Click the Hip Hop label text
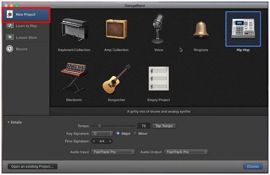270x175 pixels. coord(243,50)
